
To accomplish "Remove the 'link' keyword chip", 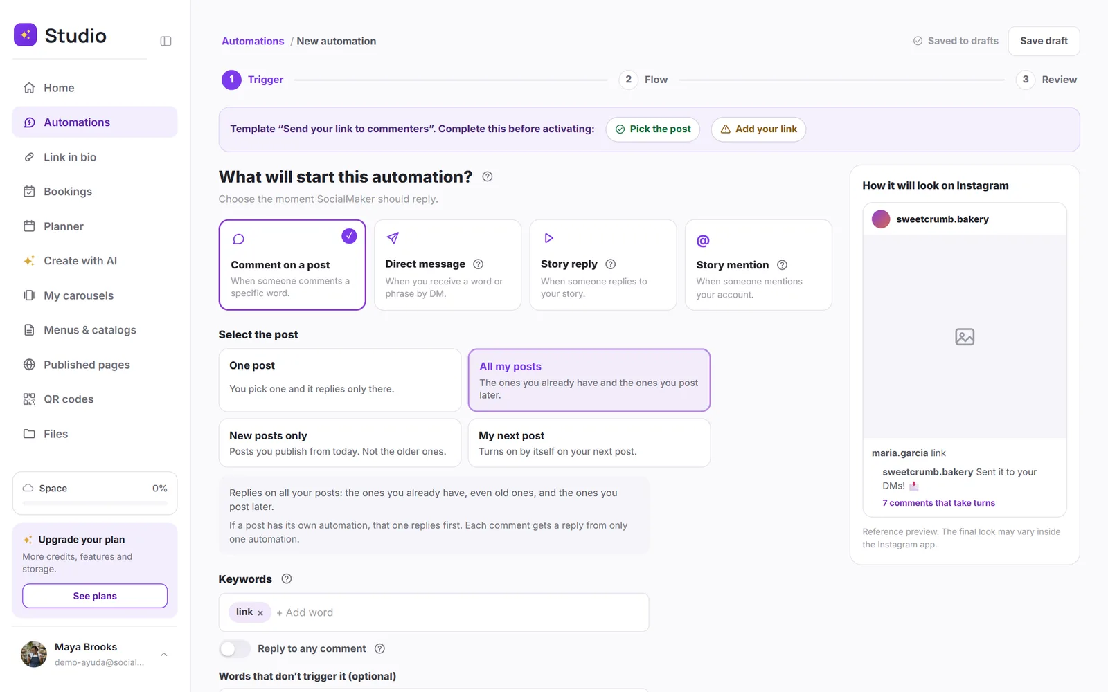I will 260,613.
